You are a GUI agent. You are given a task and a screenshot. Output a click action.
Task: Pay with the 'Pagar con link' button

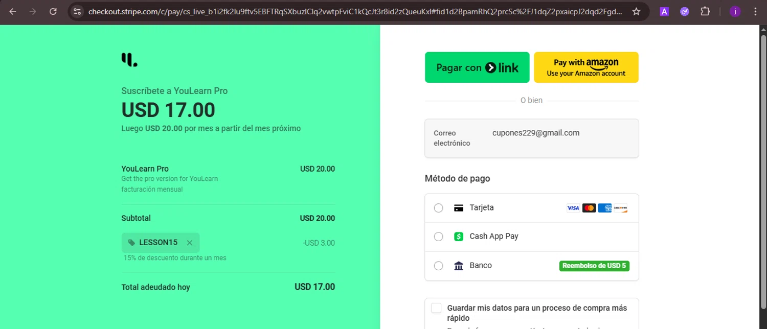coord(477,67)
